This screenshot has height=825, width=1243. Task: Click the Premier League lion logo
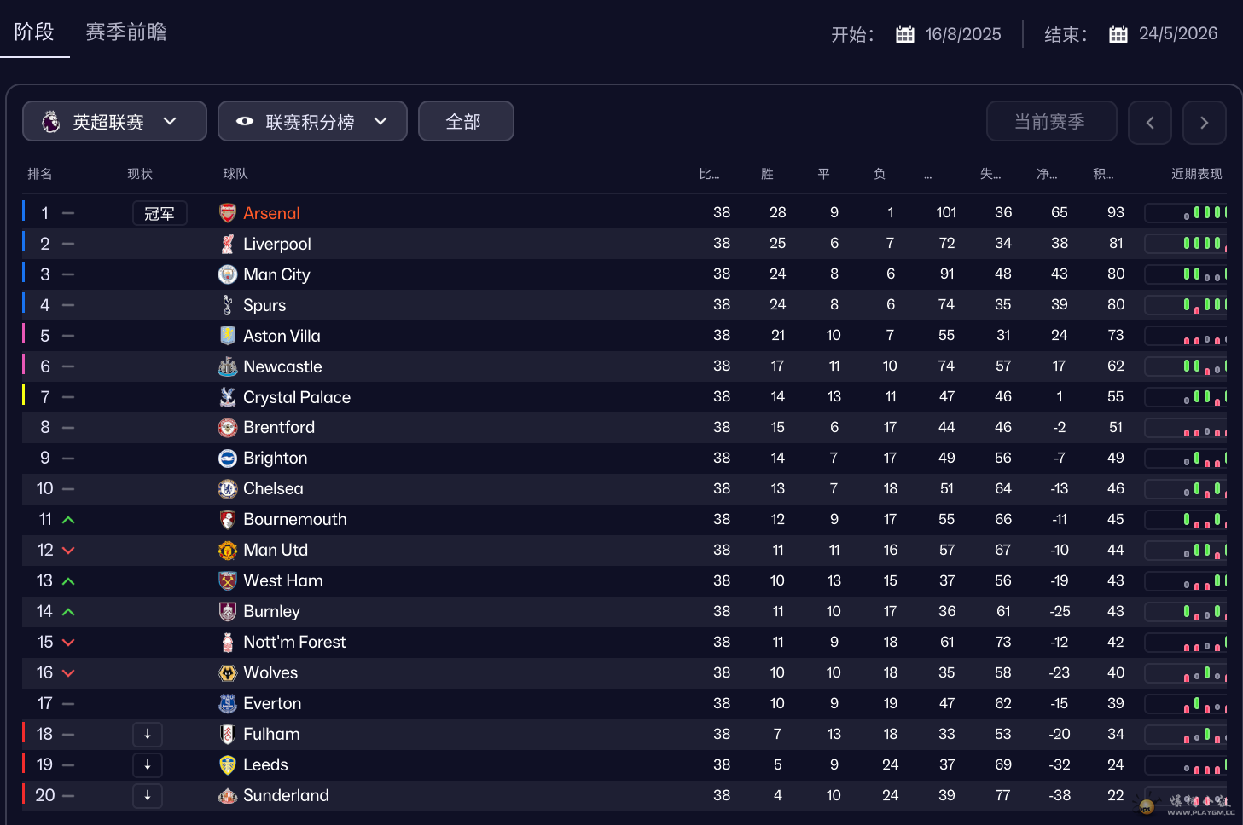[x=51, y=122]
